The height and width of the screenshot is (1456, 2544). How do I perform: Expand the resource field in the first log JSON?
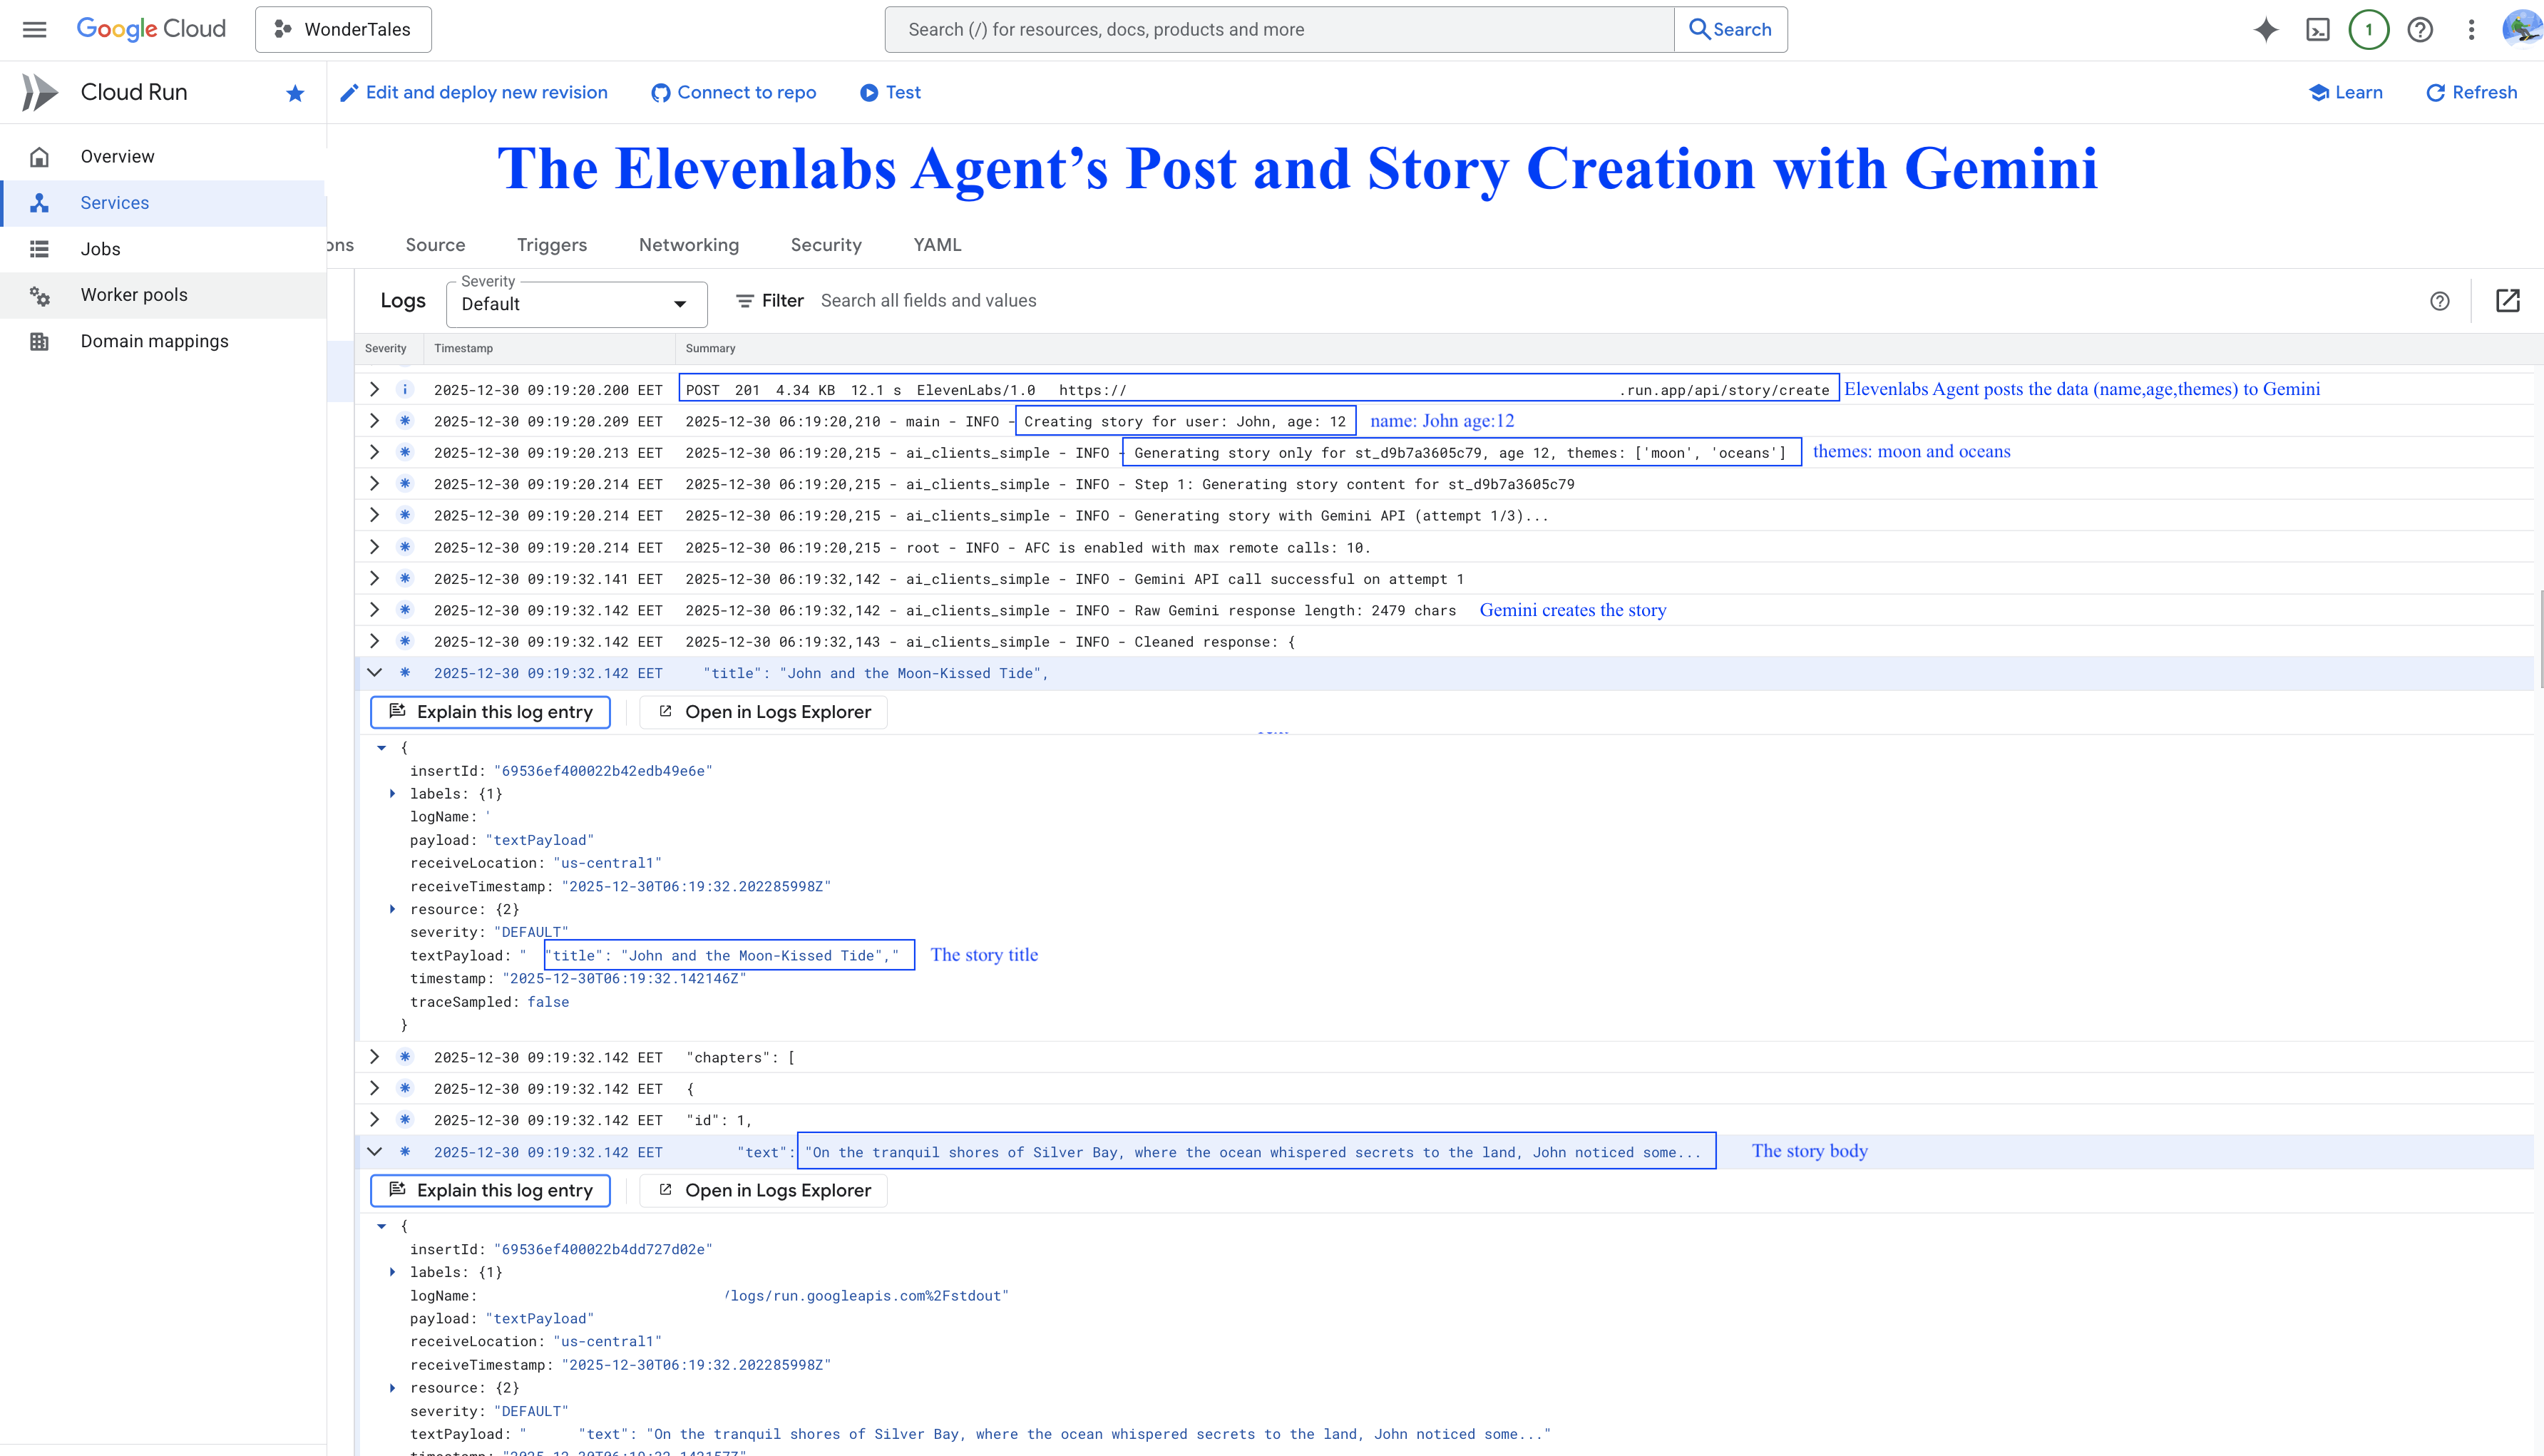tap(392, 909)
